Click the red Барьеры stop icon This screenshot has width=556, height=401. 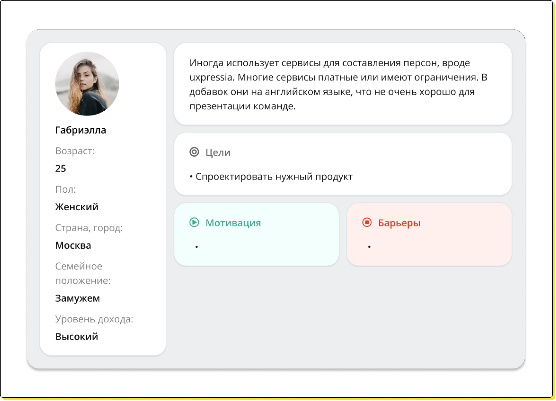367,223
